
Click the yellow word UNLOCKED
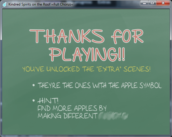tap(63, 69)
